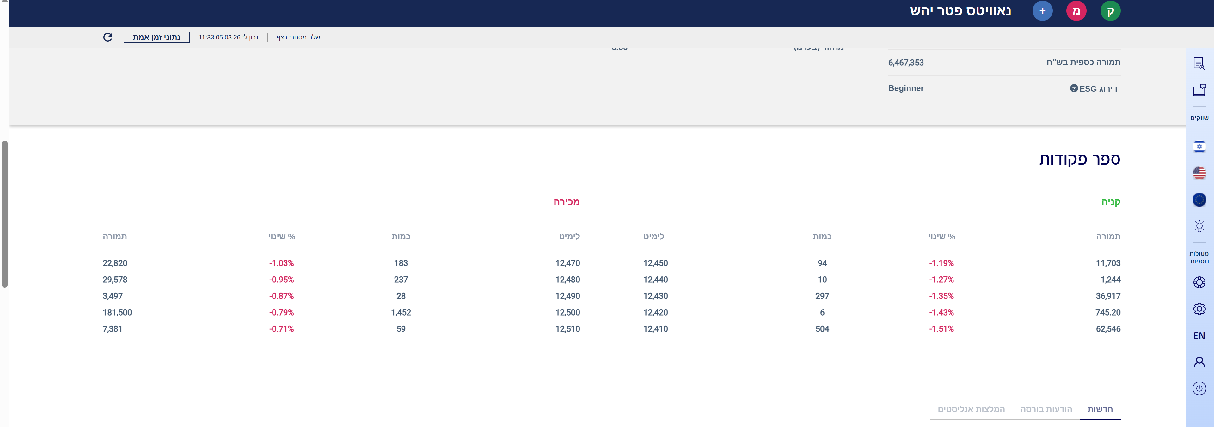Open the settings gear icon in sidebar
The image size is (1214, 427).
point(1199,309)
